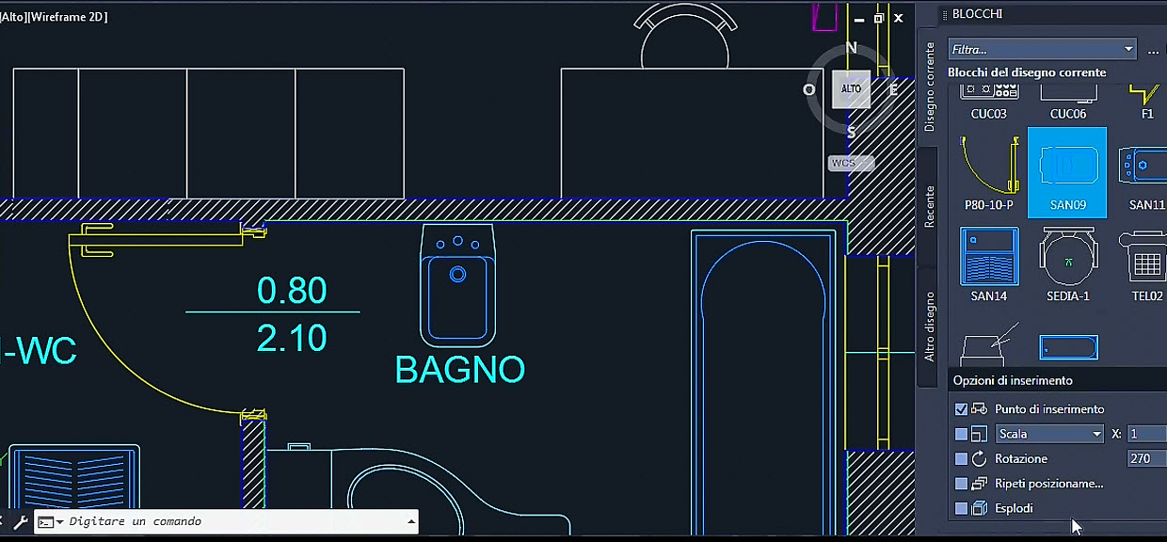
Task: Enable the Ripeti posizionamento checkbox
Action: pos(961,484)
